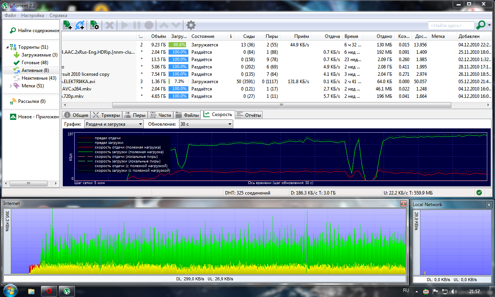Start the selected torrent
Screen dimensions: 495x297
(125, 25)
